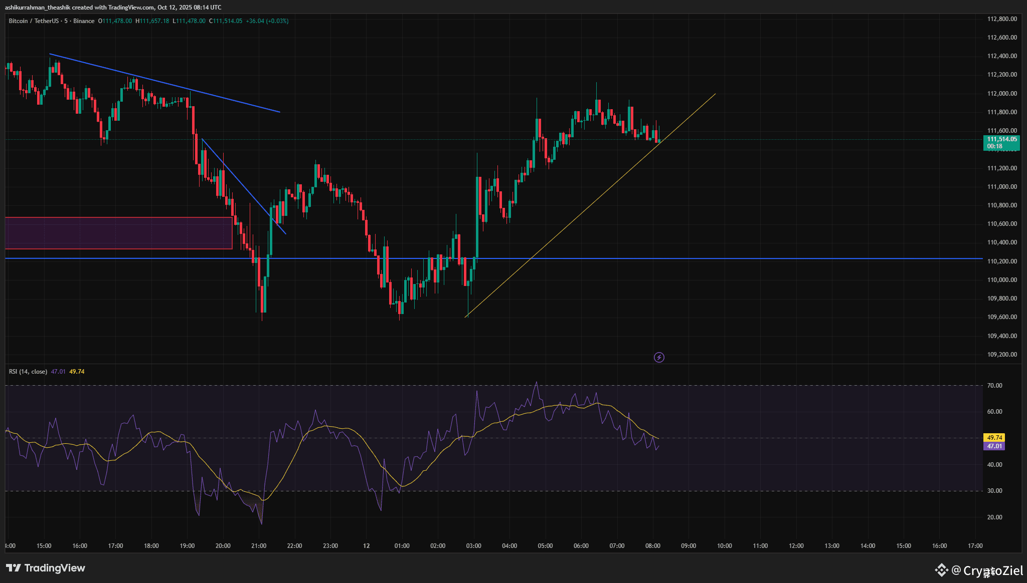
Task: Click the purple RSI value tag 47.01
Action: click(x=994, y=446)
